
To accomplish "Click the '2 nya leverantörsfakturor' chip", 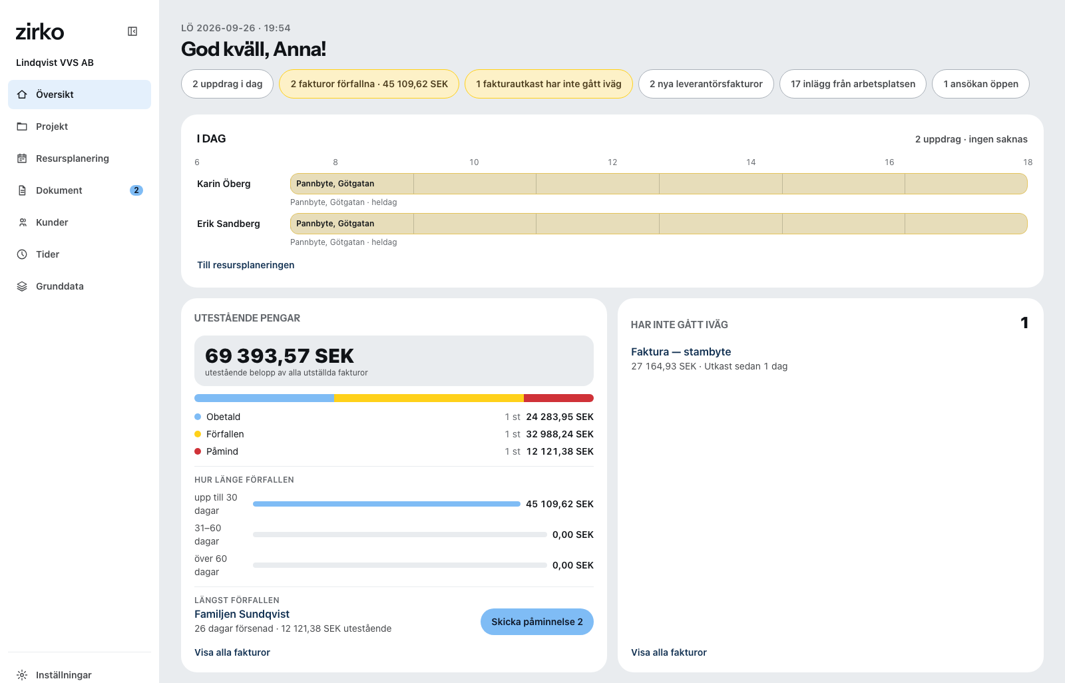I will coord(706,84).
